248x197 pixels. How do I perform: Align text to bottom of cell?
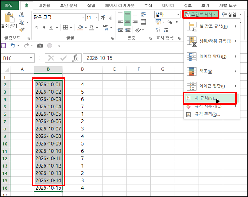135,15
